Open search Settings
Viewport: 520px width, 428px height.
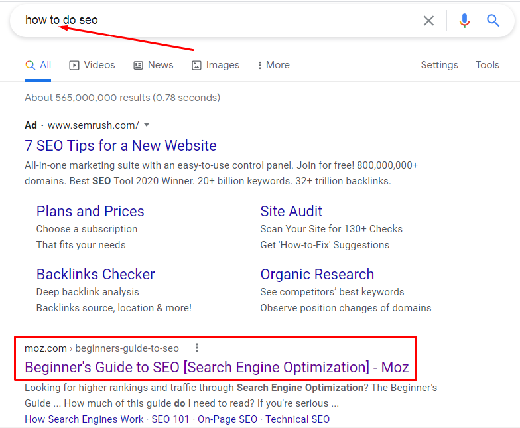[x=439, y=65]
